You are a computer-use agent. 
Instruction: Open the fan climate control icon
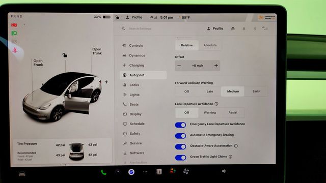(x=186, y=171)
